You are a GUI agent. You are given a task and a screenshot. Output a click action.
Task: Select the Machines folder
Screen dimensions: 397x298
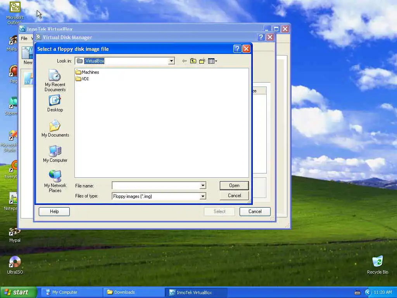coord(87,72)
